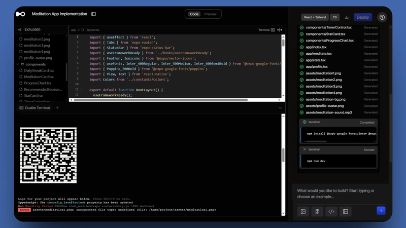Click the _layout.tsx breadcrumb
The width and height of the screenshot is (406, 228).
(92, 30)
